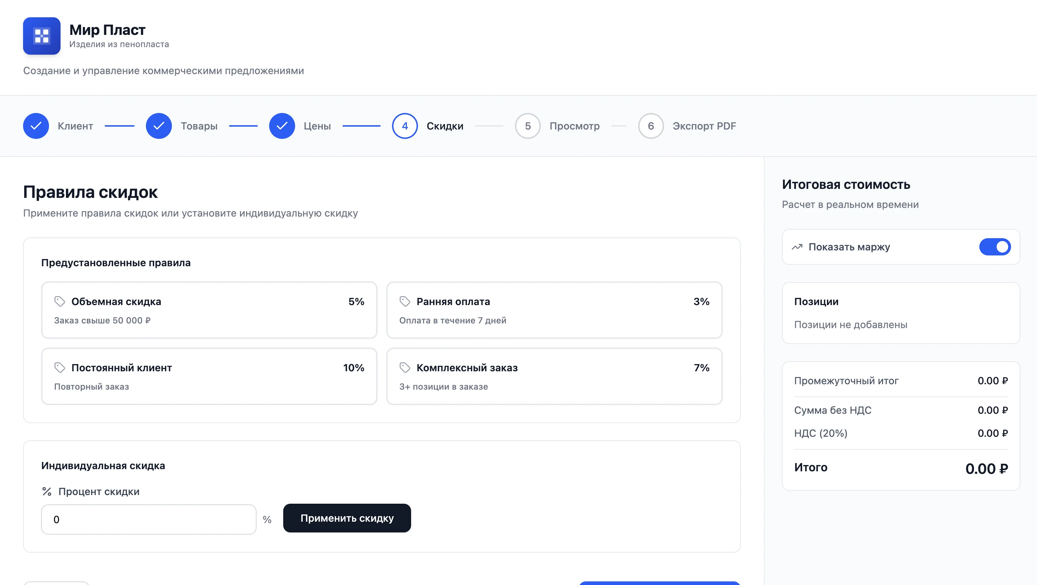
Task: Open step 6 Экспорт PDF
Action: tap(650, 126)
